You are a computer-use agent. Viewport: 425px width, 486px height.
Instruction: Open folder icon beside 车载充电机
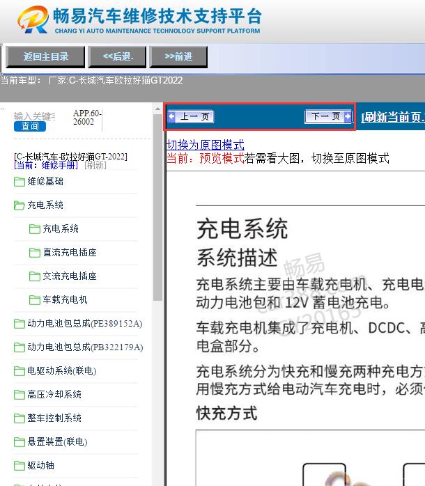click(34, 300)
